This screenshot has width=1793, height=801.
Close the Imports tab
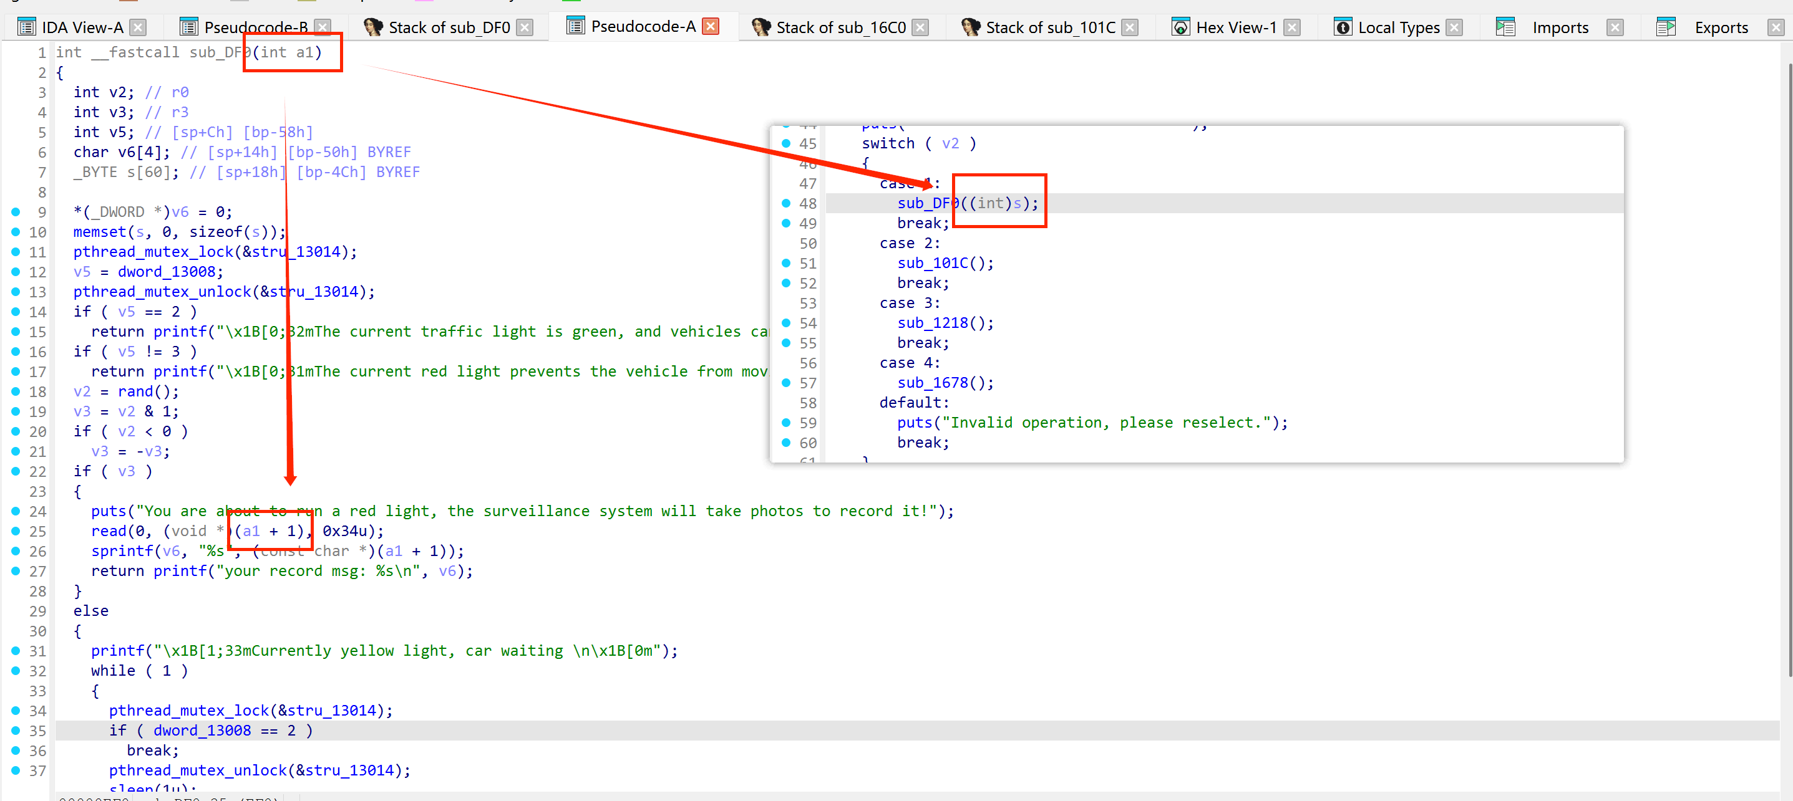[1616, 28]
